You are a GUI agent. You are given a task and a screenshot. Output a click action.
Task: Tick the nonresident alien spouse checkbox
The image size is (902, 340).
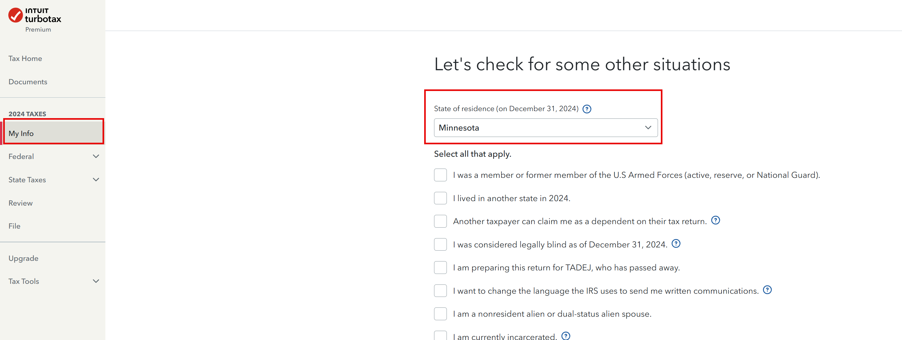point(440,314)
